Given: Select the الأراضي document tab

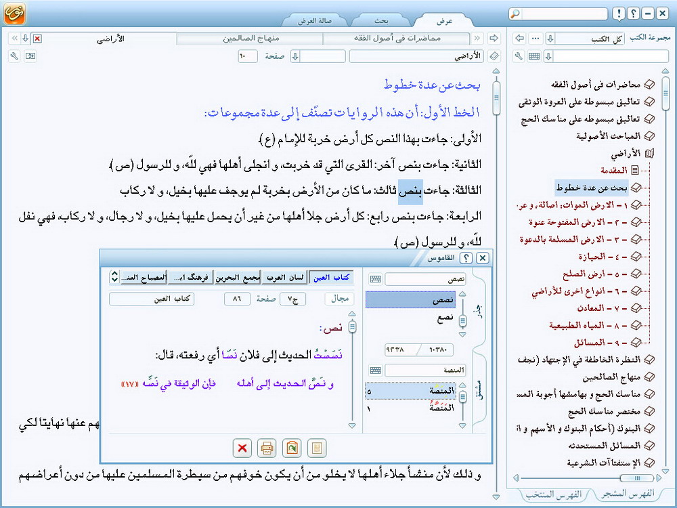Looking at the screenshot, I should [110, 39].
